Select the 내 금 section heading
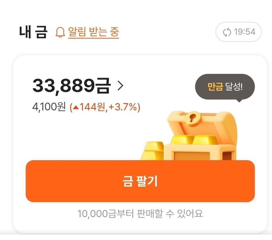 point(33,32)
